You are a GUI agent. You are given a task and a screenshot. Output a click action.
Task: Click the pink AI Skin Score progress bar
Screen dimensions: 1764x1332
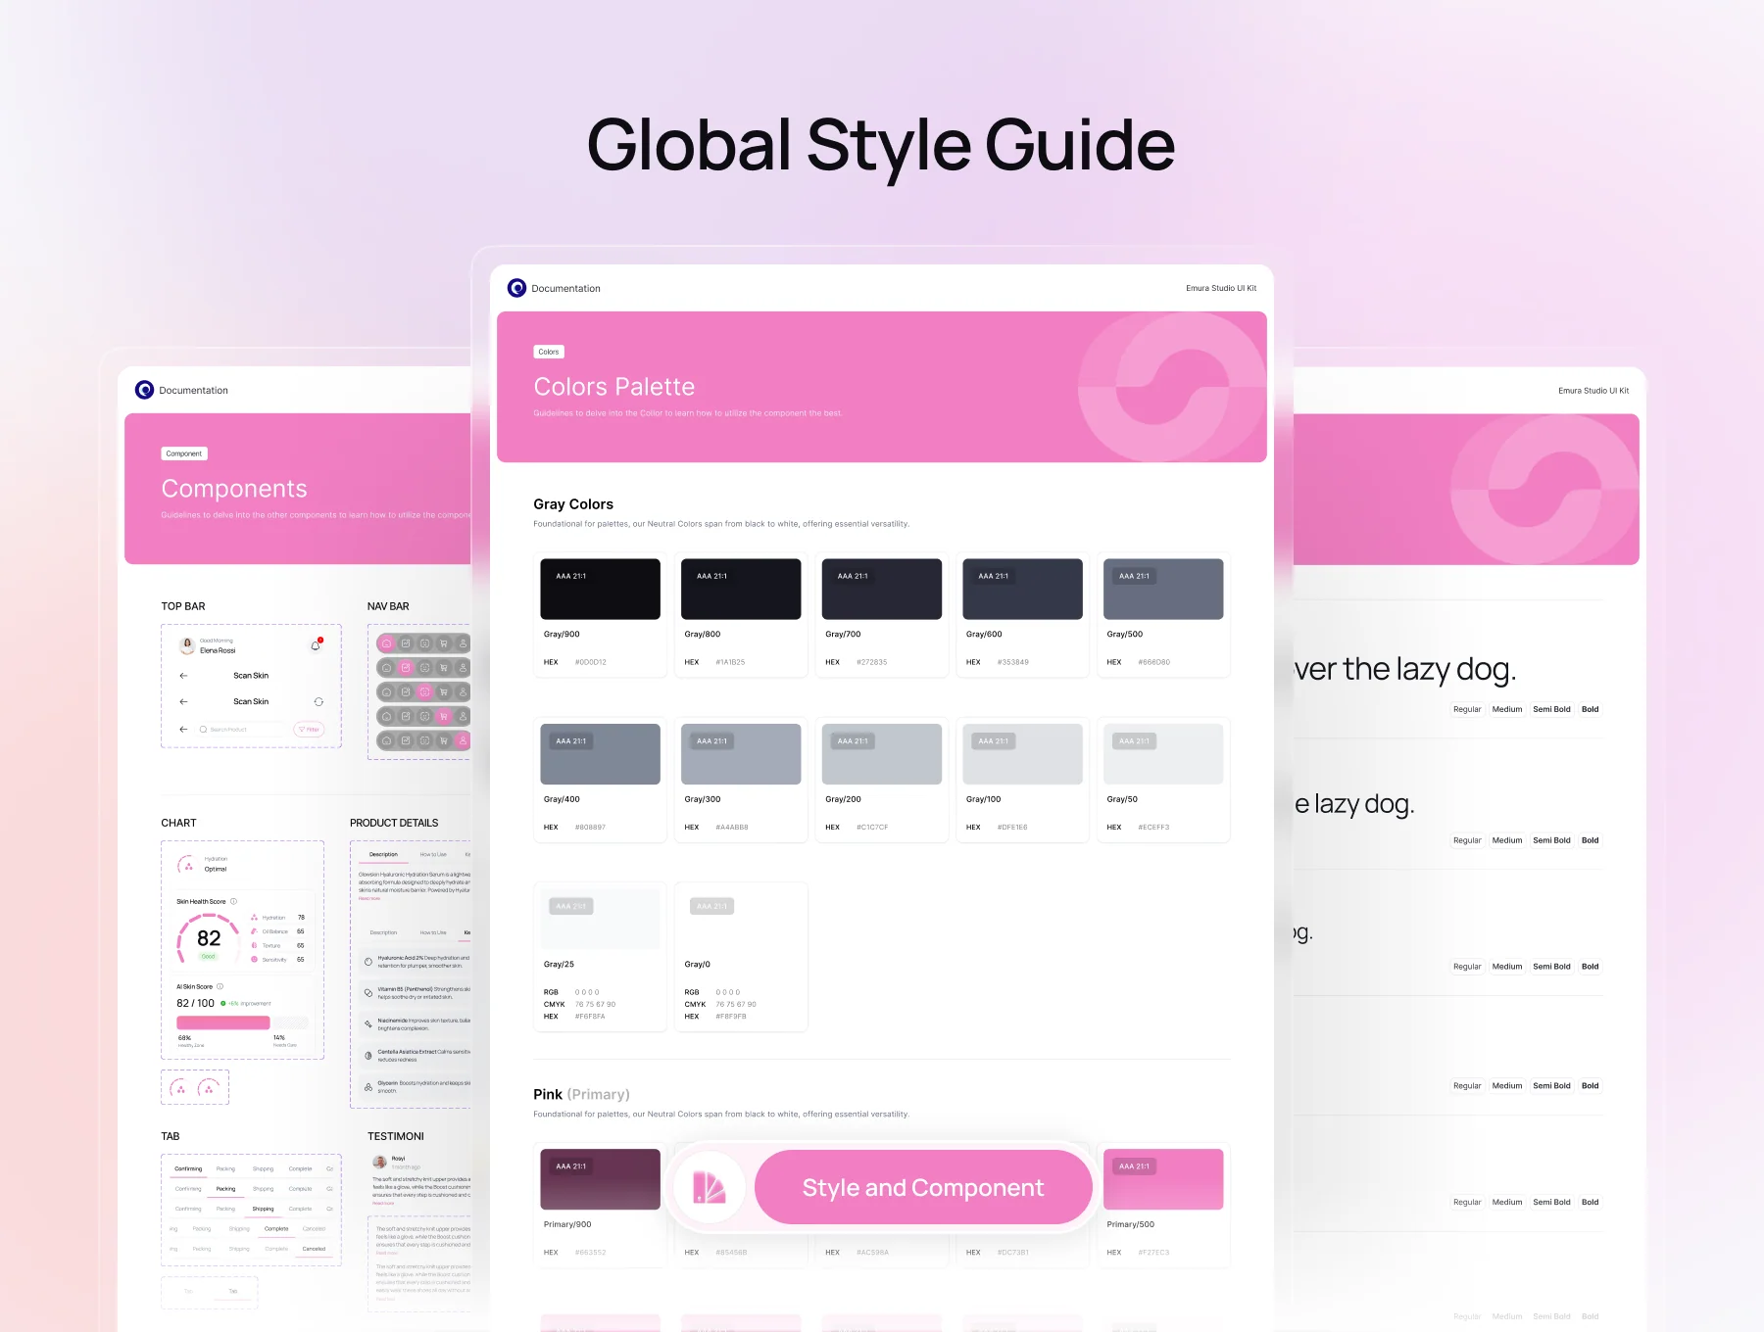(x=223, y=1023)
